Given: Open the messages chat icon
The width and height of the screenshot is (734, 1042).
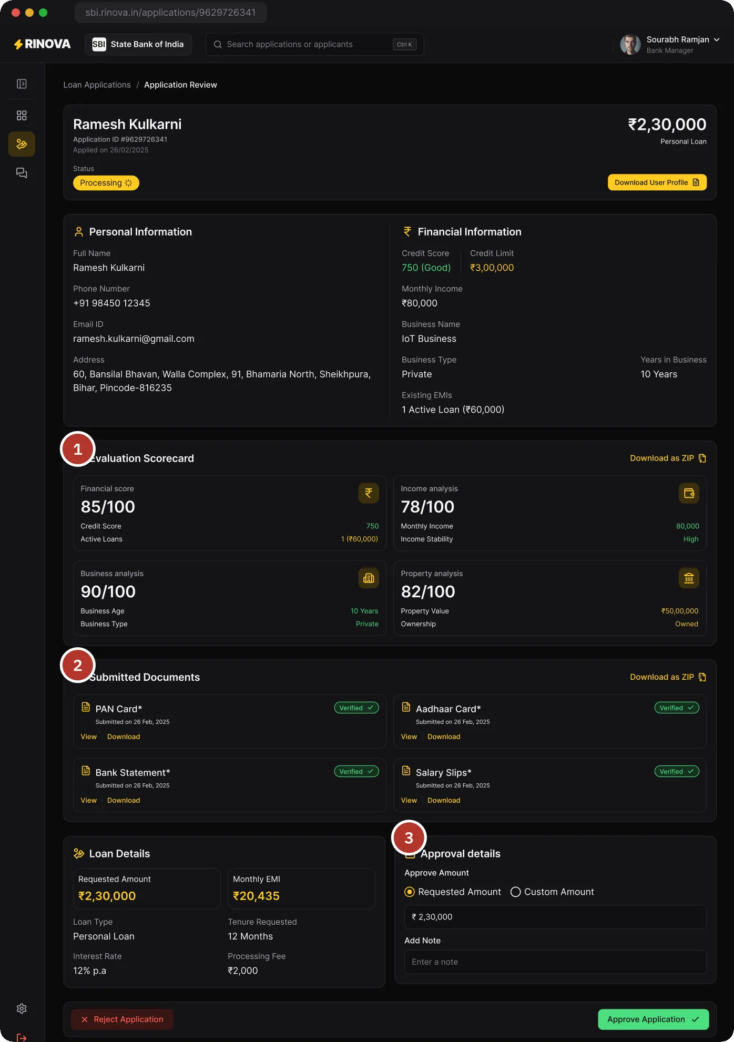Looking at the screenshot, I should tap(22, 173).
